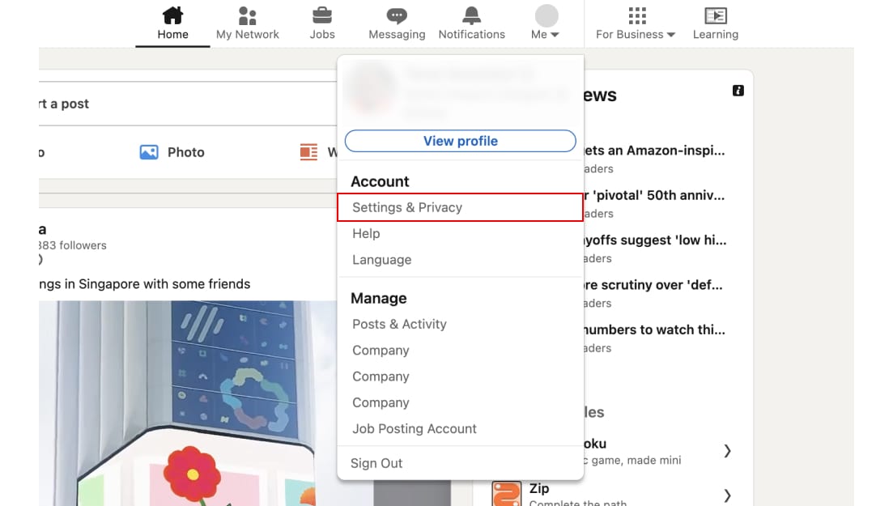This screenshot has height=506, width=893.
Task: Open the Singapore post image
Action: pos(188,403)
